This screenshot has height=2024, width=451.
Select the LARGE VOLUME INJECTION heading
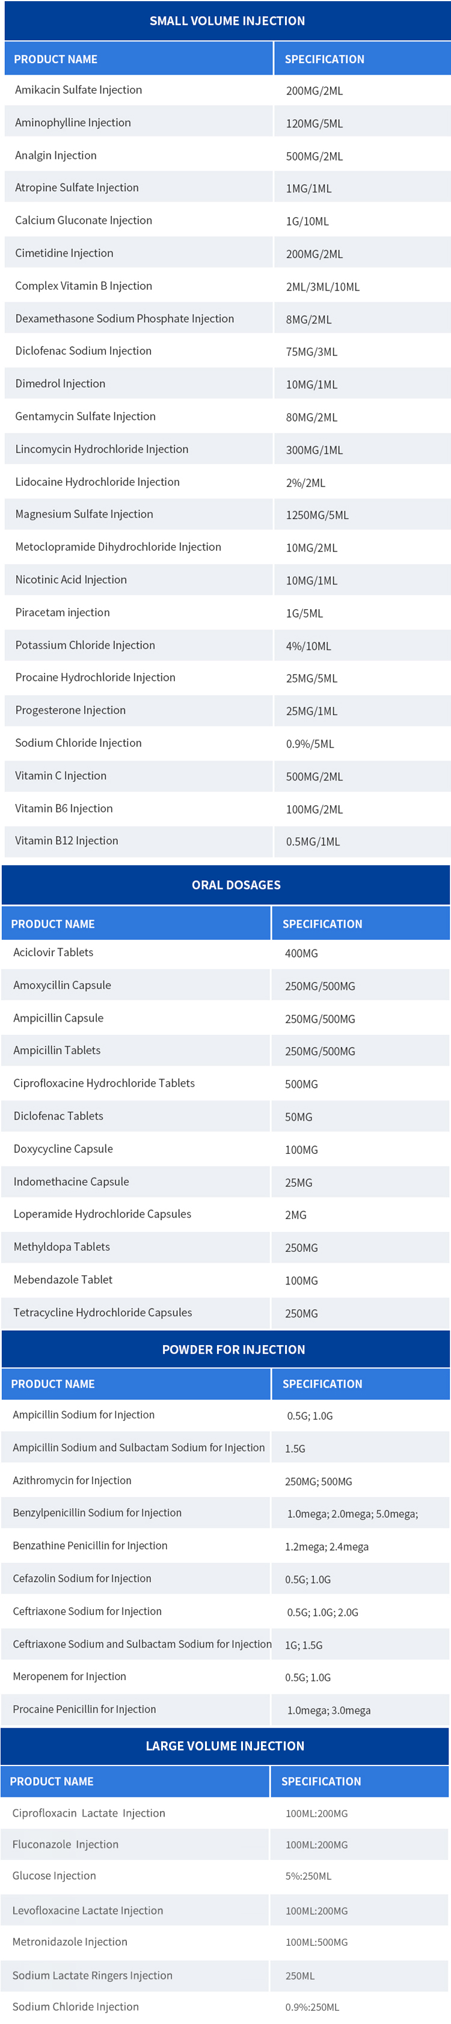[x=225, y=1745]
